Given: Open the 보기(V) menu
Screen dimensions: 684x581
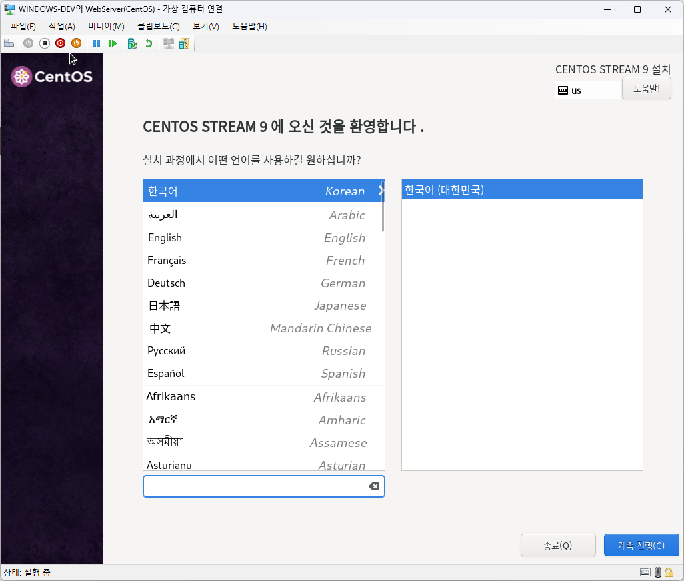Looking at the screenshot, I should click(206, 26).
